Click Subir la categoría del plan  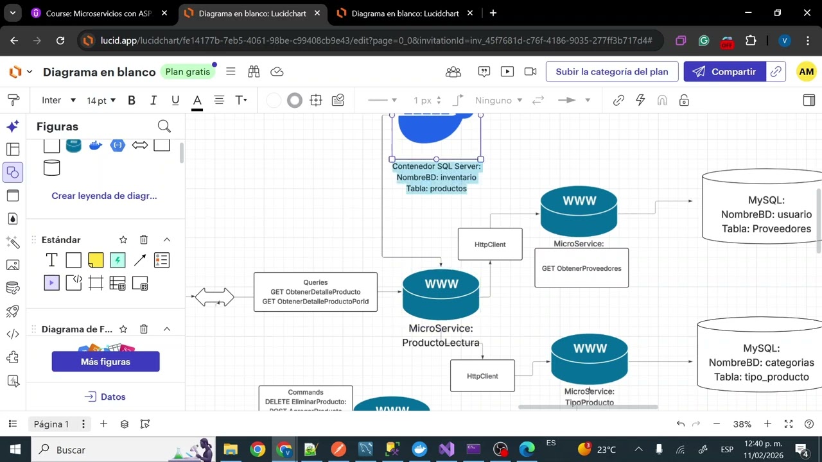click(x=612, y=72)
